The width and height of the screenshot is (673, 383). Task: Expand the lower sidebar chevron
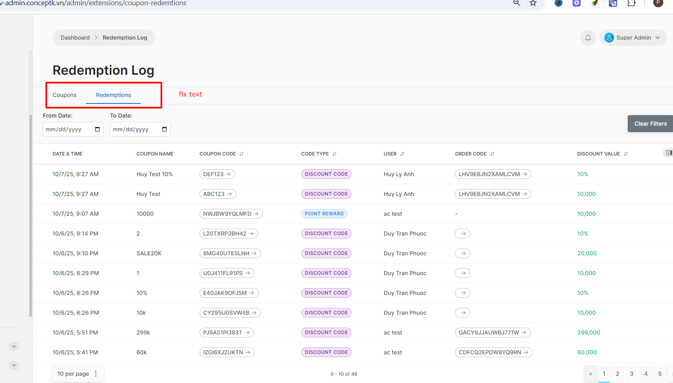14,365
